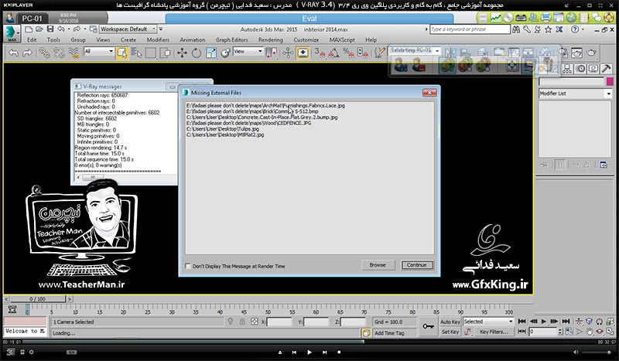Click the Select and Manipulate icon
Viewport: 619px width, 361px height.
[288, 53]
